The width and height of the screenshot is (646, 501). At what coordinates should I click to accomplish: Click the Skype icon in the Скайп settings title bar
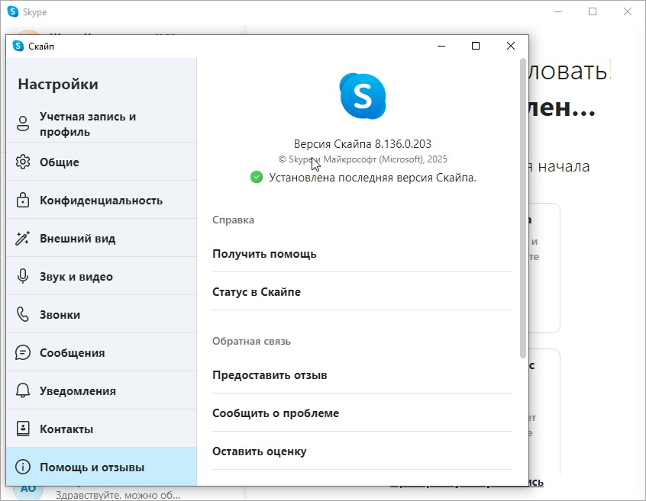[18, 46]
